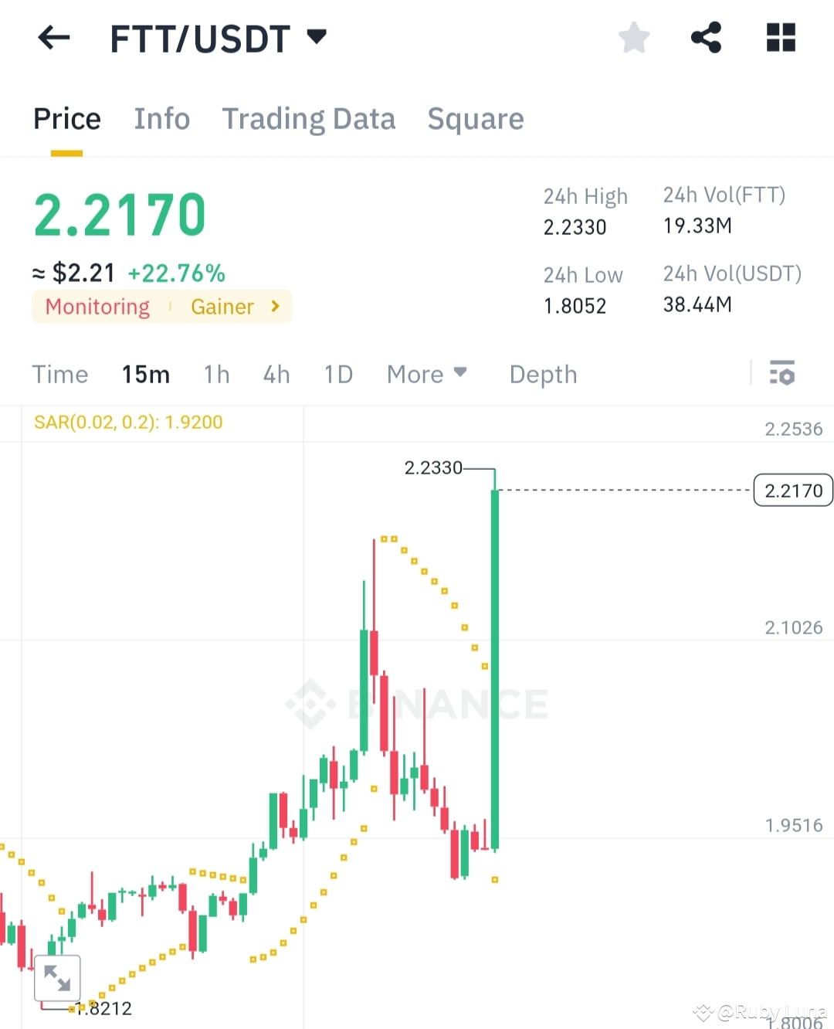Open the Gainer arrow indicator
The width and height of the screenshot is (834, 1029).
click(x=274, y=307)
